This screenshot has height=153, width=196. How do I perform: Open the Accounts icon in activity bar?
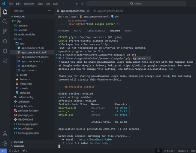pyautogui.click(x=5, y=134)
